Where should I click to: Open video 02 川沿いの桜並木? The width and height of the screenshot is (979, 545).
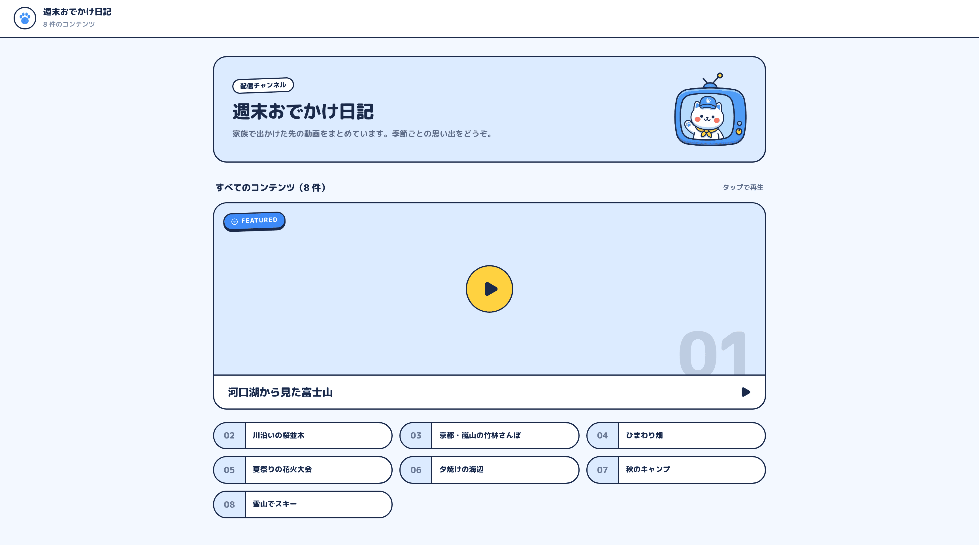303,436
